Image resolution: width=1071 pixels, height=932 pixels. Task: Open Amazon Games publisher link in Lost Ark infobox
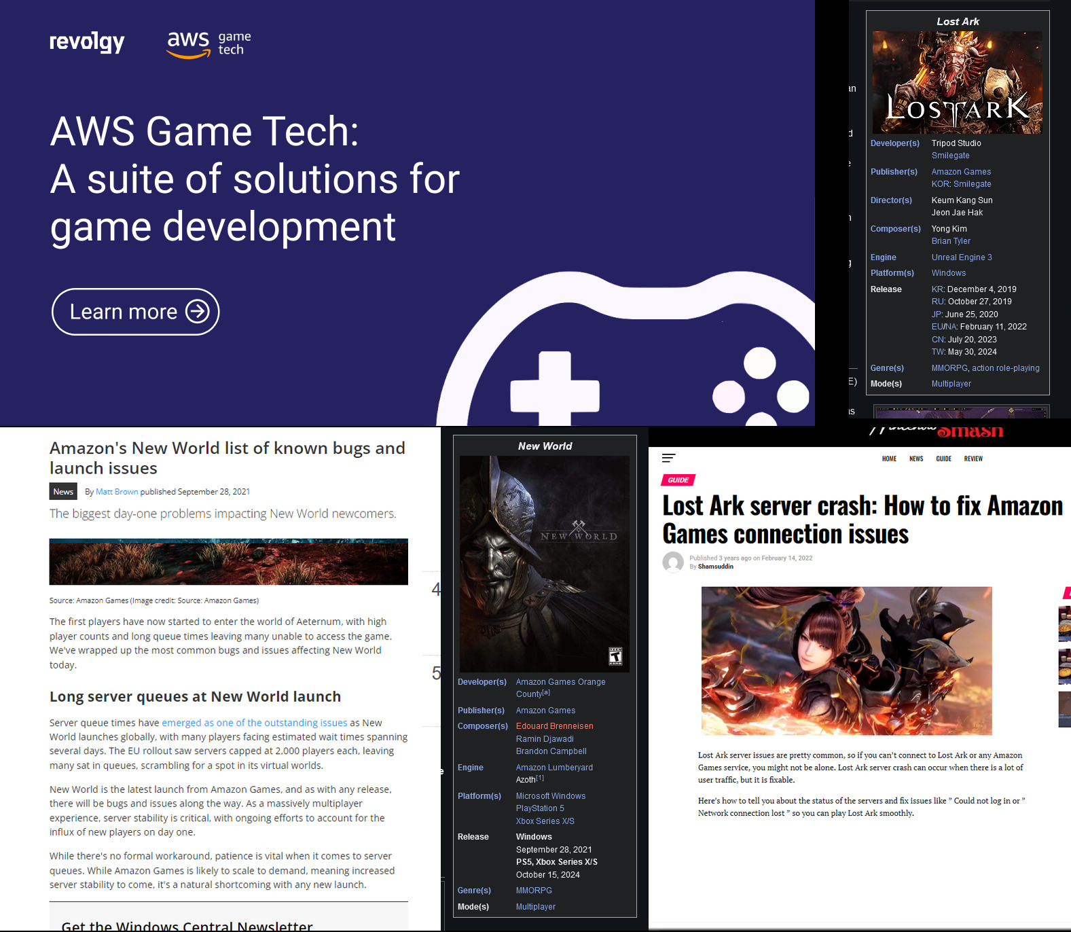point(961,172)
